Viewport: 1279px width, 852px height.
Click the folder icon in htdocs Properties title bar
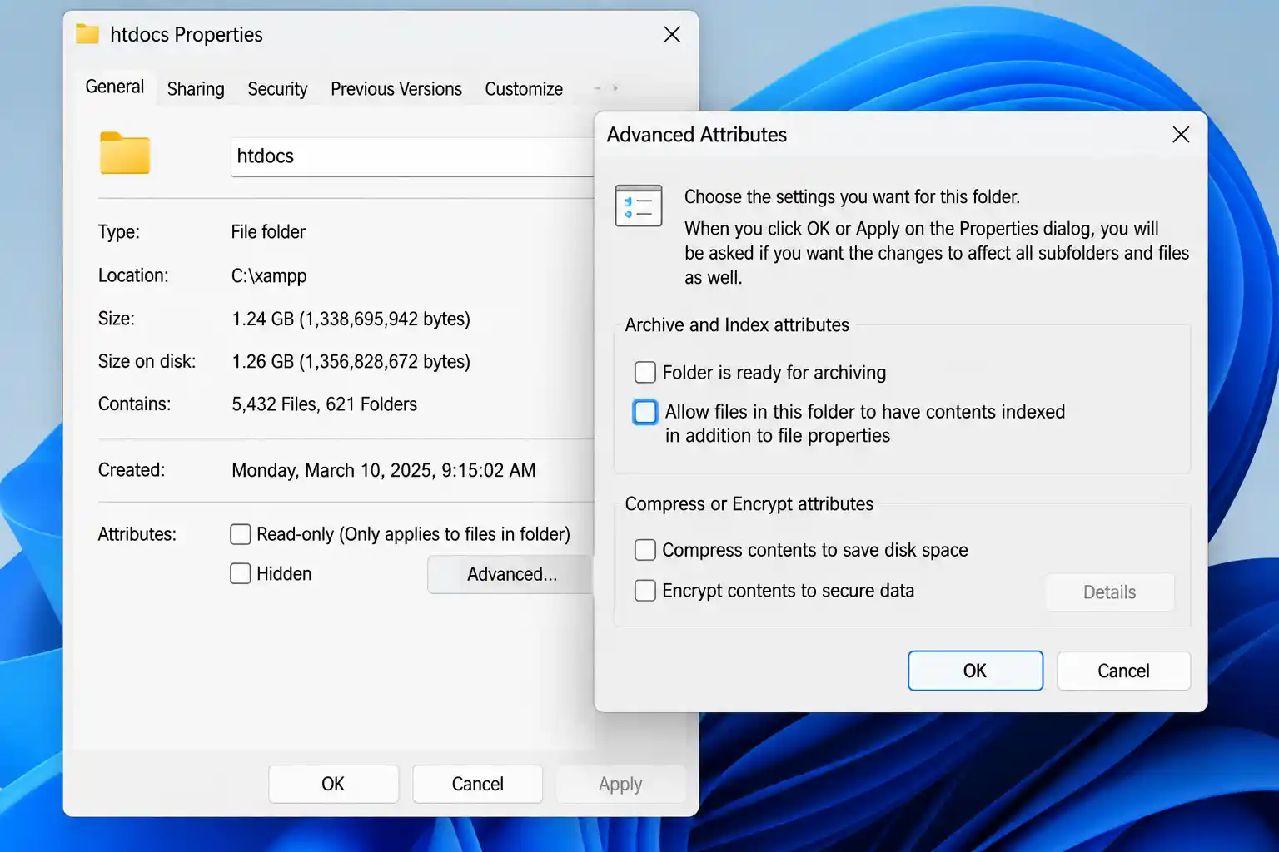click(87, 34)
